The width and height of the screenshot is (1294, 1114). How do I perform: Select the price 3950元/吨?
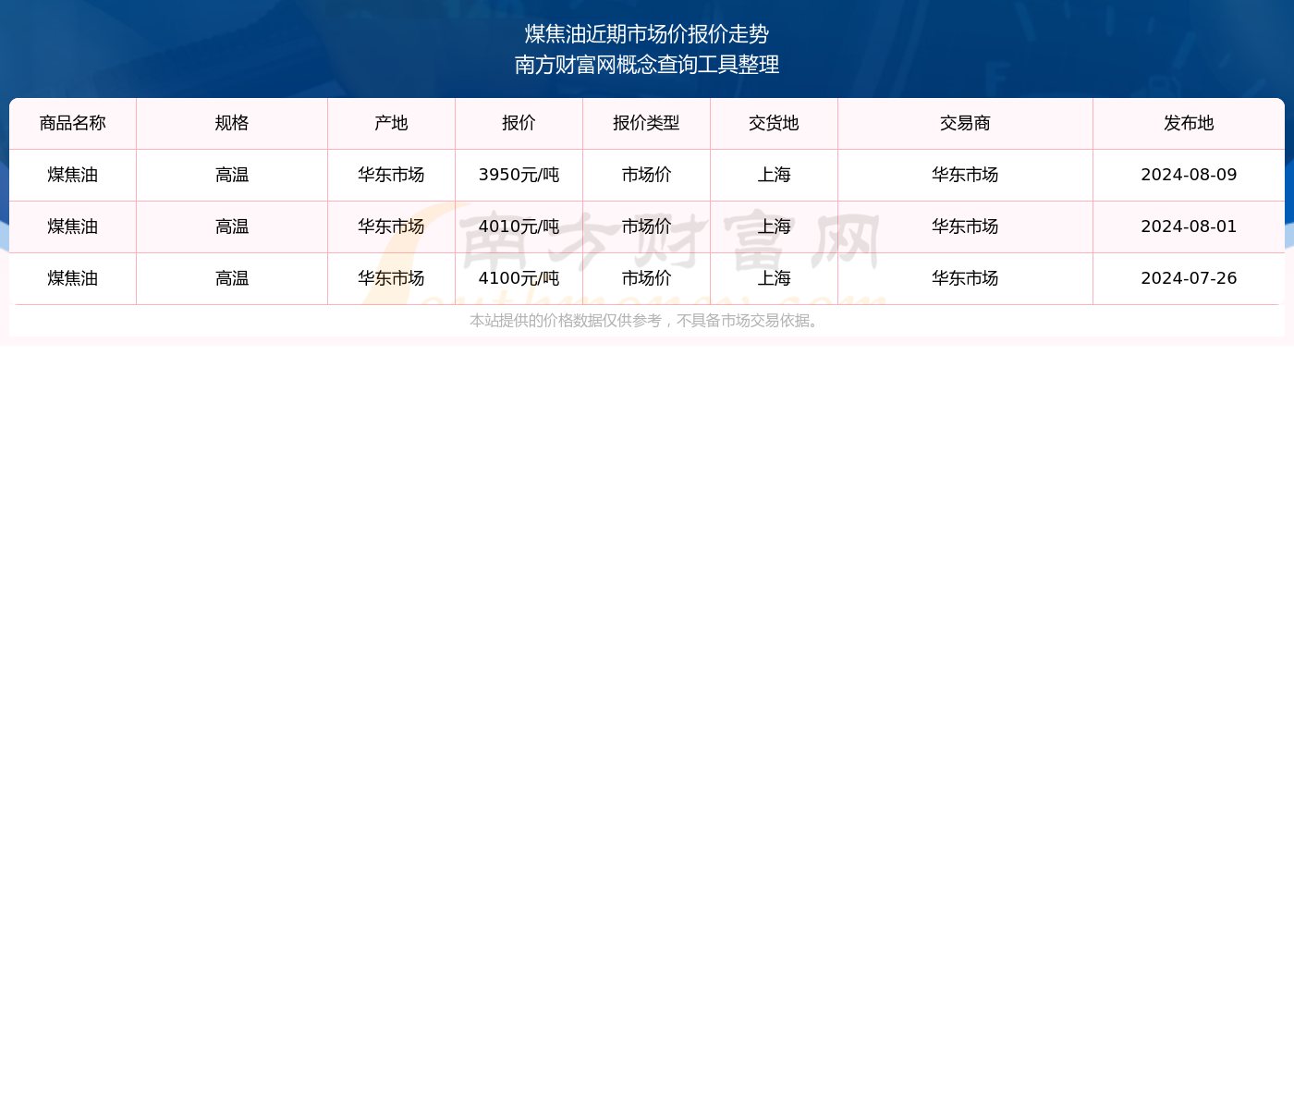pos(519,176)
